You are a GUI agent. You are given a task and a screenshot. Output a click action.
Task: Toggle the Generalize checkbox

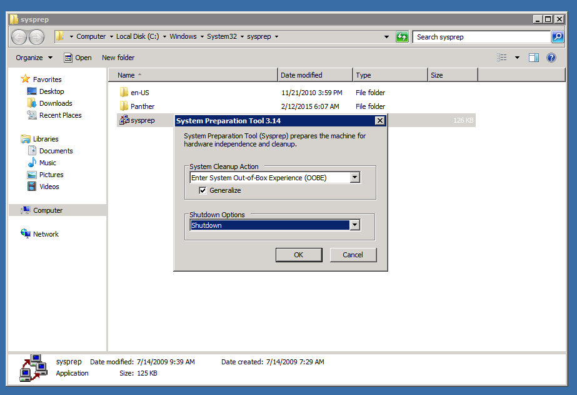pos(203,190)
